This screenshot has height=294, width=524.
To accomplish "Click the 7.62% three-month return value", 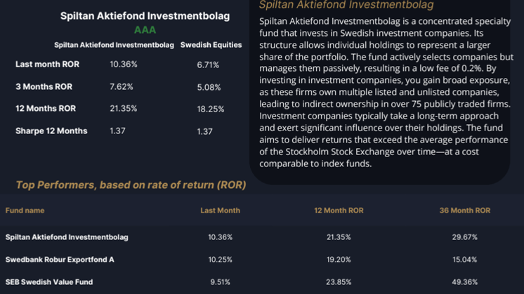I will [122, 87].
